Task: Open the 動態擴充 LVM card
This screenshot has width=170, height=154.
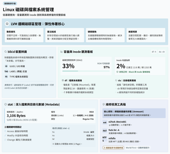Action: tap(24, 35)
